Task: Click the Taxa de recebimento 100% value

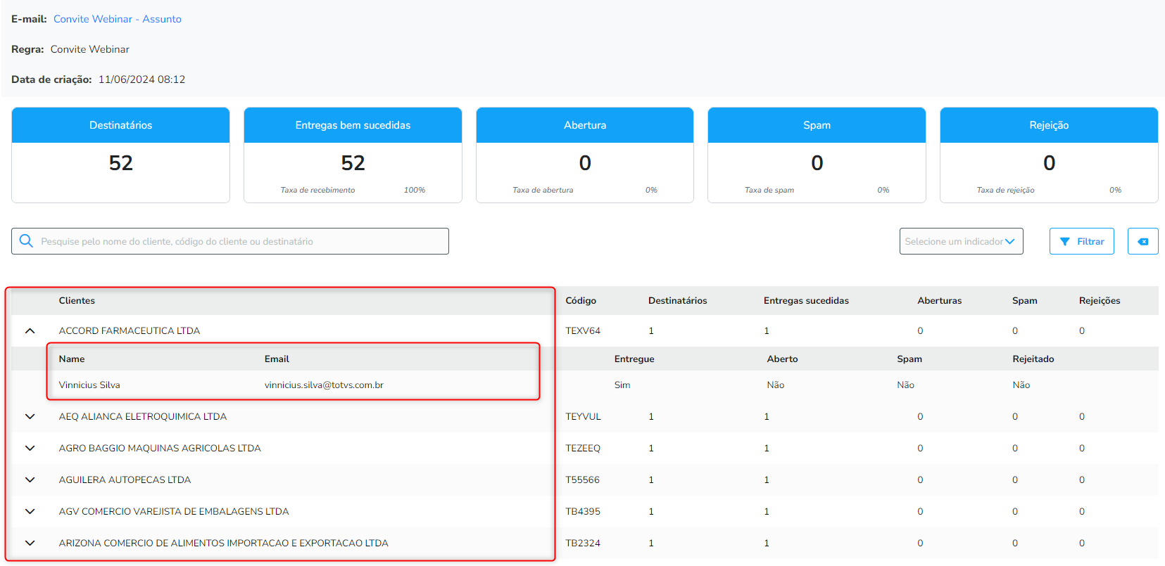Action: coord(415,190)
